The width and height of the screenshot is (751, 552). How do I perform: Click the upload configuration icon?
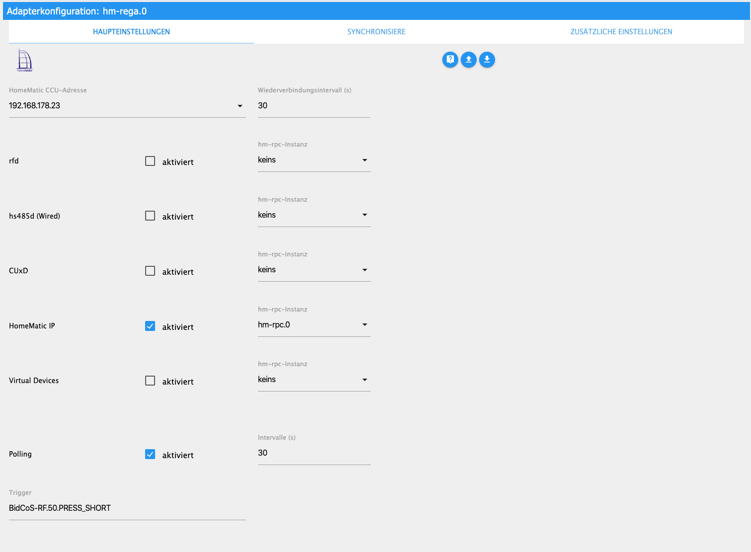click(469, 60)
